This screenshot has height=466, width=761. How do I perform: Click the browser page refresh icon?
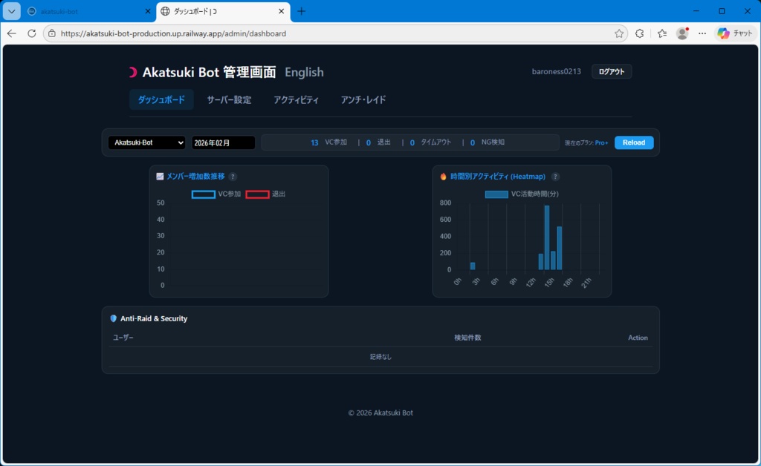coord(30,33)
